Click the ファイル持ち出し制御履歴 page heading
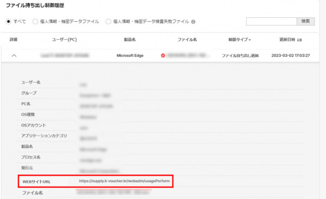Viewport: 326px width, 199px height. [35, 5]
